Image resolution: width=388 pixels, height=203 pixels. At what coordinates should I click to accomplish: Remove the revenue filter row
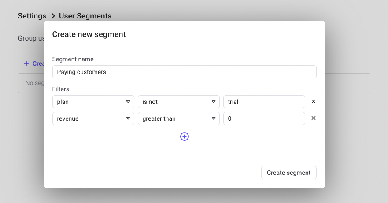click(313, 118)
